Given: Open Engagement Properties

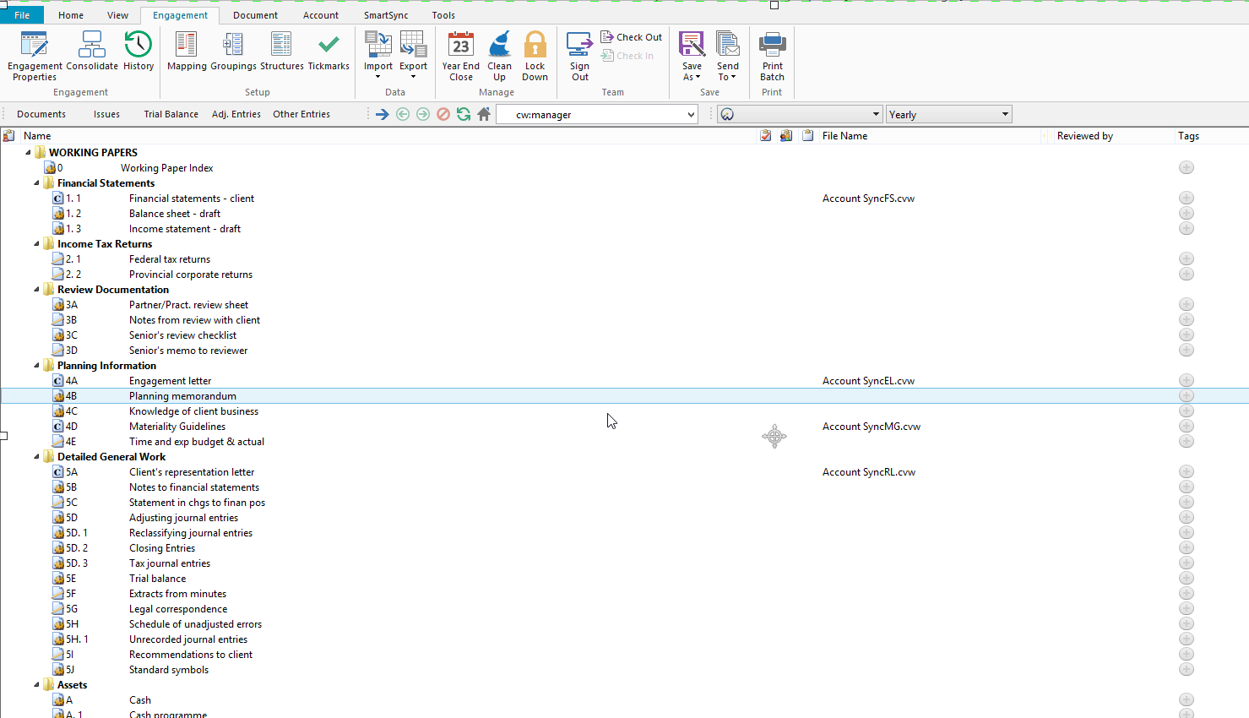Looking at the screenshot, I should pos(35,56).
